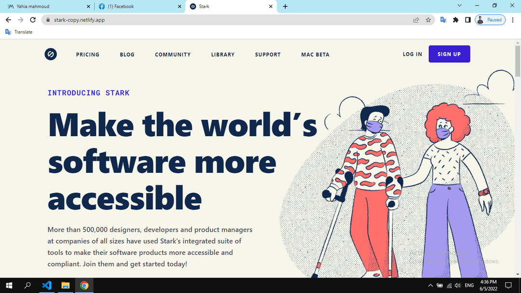Viewport: 521px width, 293px height.
Task: View site information padlock icon
Action: [48, 20]
